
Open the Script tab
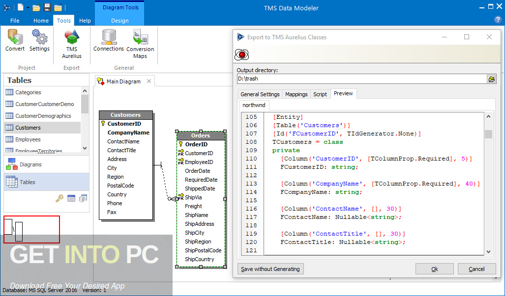(320, 94)
